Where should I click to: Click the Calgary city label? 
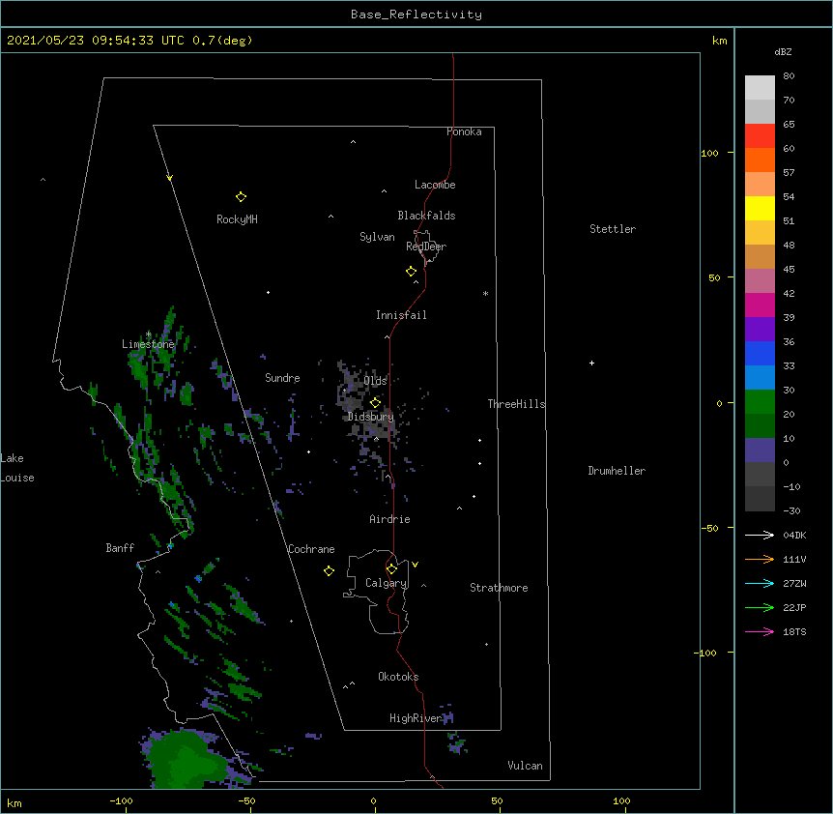(x=386, y=583)
